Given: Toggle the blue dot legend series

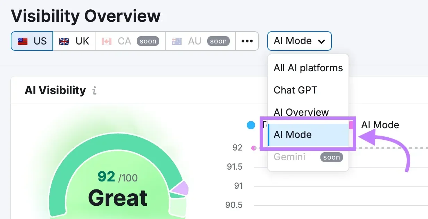Looking at the screenshot, I should click(x=251, y=125).
